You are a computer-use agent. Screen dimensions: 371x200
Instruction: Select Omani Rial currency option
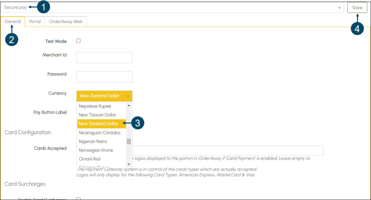(89, 159)
